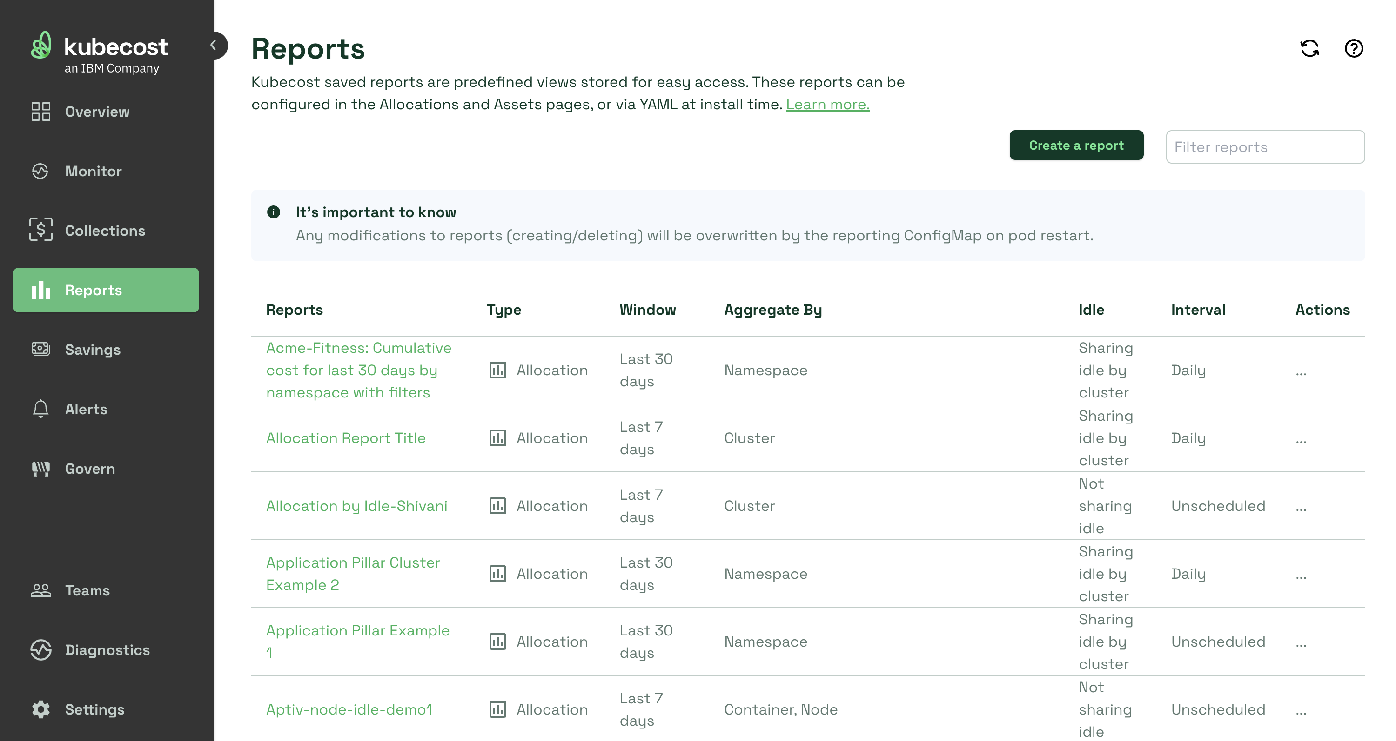Open Overview from the sidebar
Screen dimensions: 1396x741
97,112
